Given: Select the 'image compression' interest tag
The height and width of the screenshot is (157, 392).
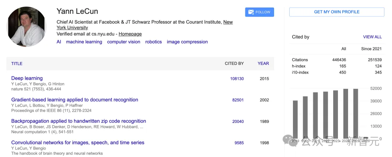Looking at the screenshot, I should click(187, 42).
